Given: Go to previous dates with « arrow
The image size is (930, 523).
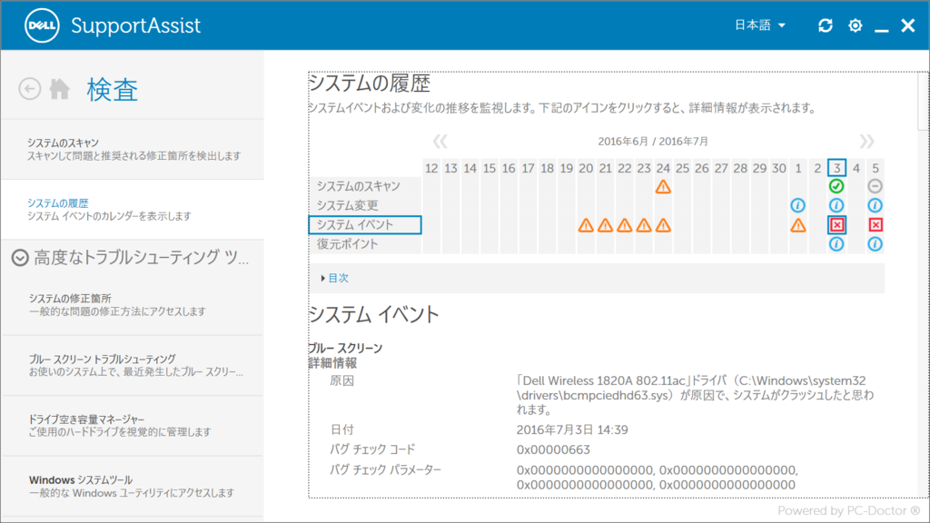Looking at the screenshot, I should coord(440,141).
